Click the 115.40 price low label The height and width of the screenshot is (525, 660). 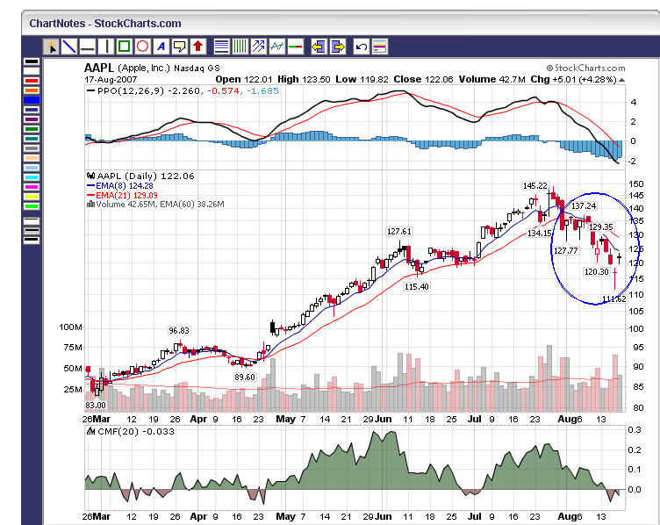[x=416, y=287]
